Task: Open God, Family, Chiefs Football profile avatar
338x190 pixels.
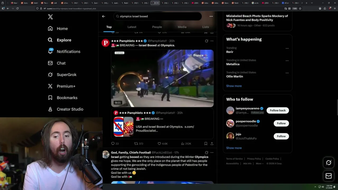Action: [106, 154]
